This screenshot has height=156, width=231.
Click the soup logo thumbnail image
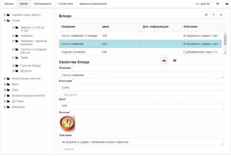coord(67,124)
